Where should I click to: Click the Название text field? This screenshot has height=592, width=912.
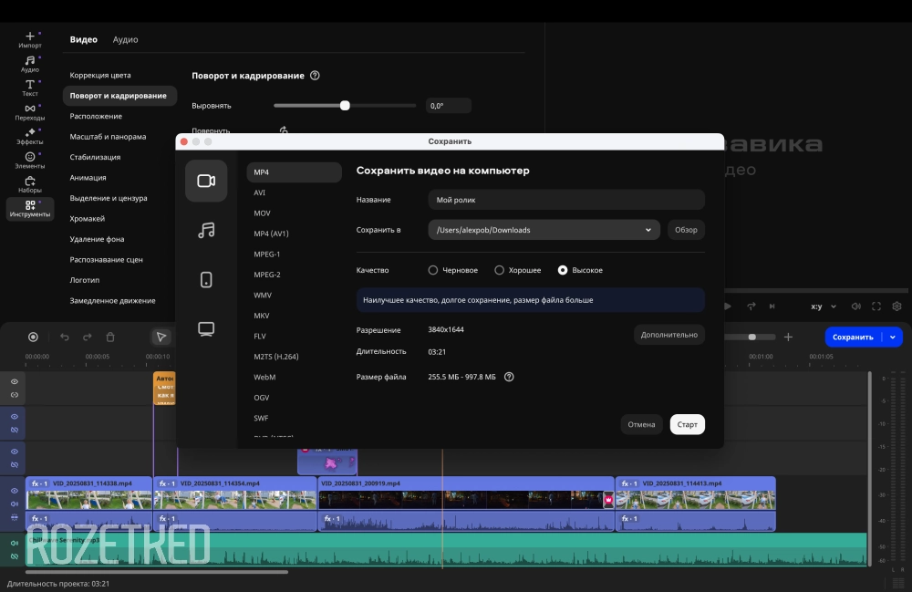(x=565, y=200)
